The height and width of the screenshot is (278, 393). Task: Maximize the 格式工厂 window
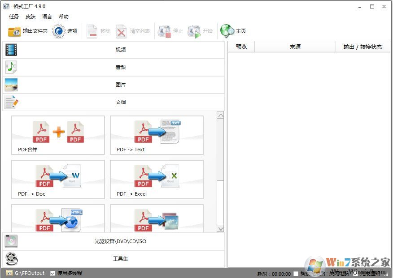(x=372, y=7)
